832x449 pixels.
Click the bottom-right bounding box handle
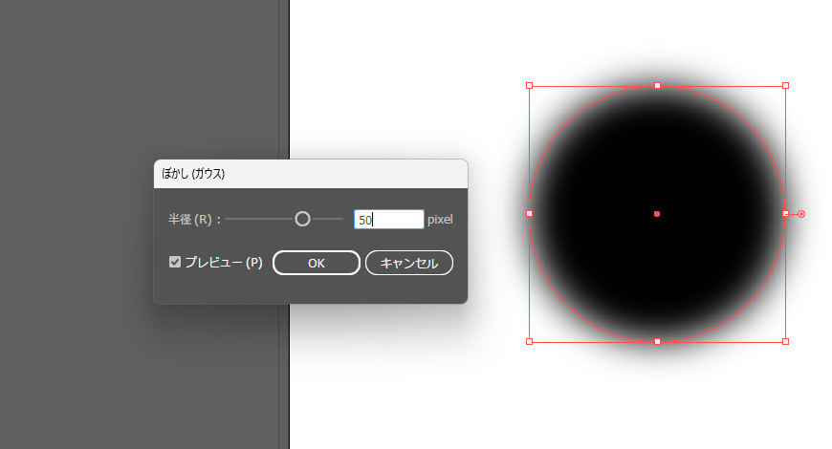(785, 341)
